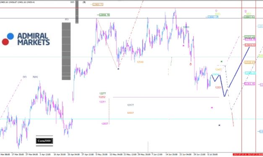Click the red price tag on right axis
This screenshot has height=157, width=263.
(x=250, y=45)
